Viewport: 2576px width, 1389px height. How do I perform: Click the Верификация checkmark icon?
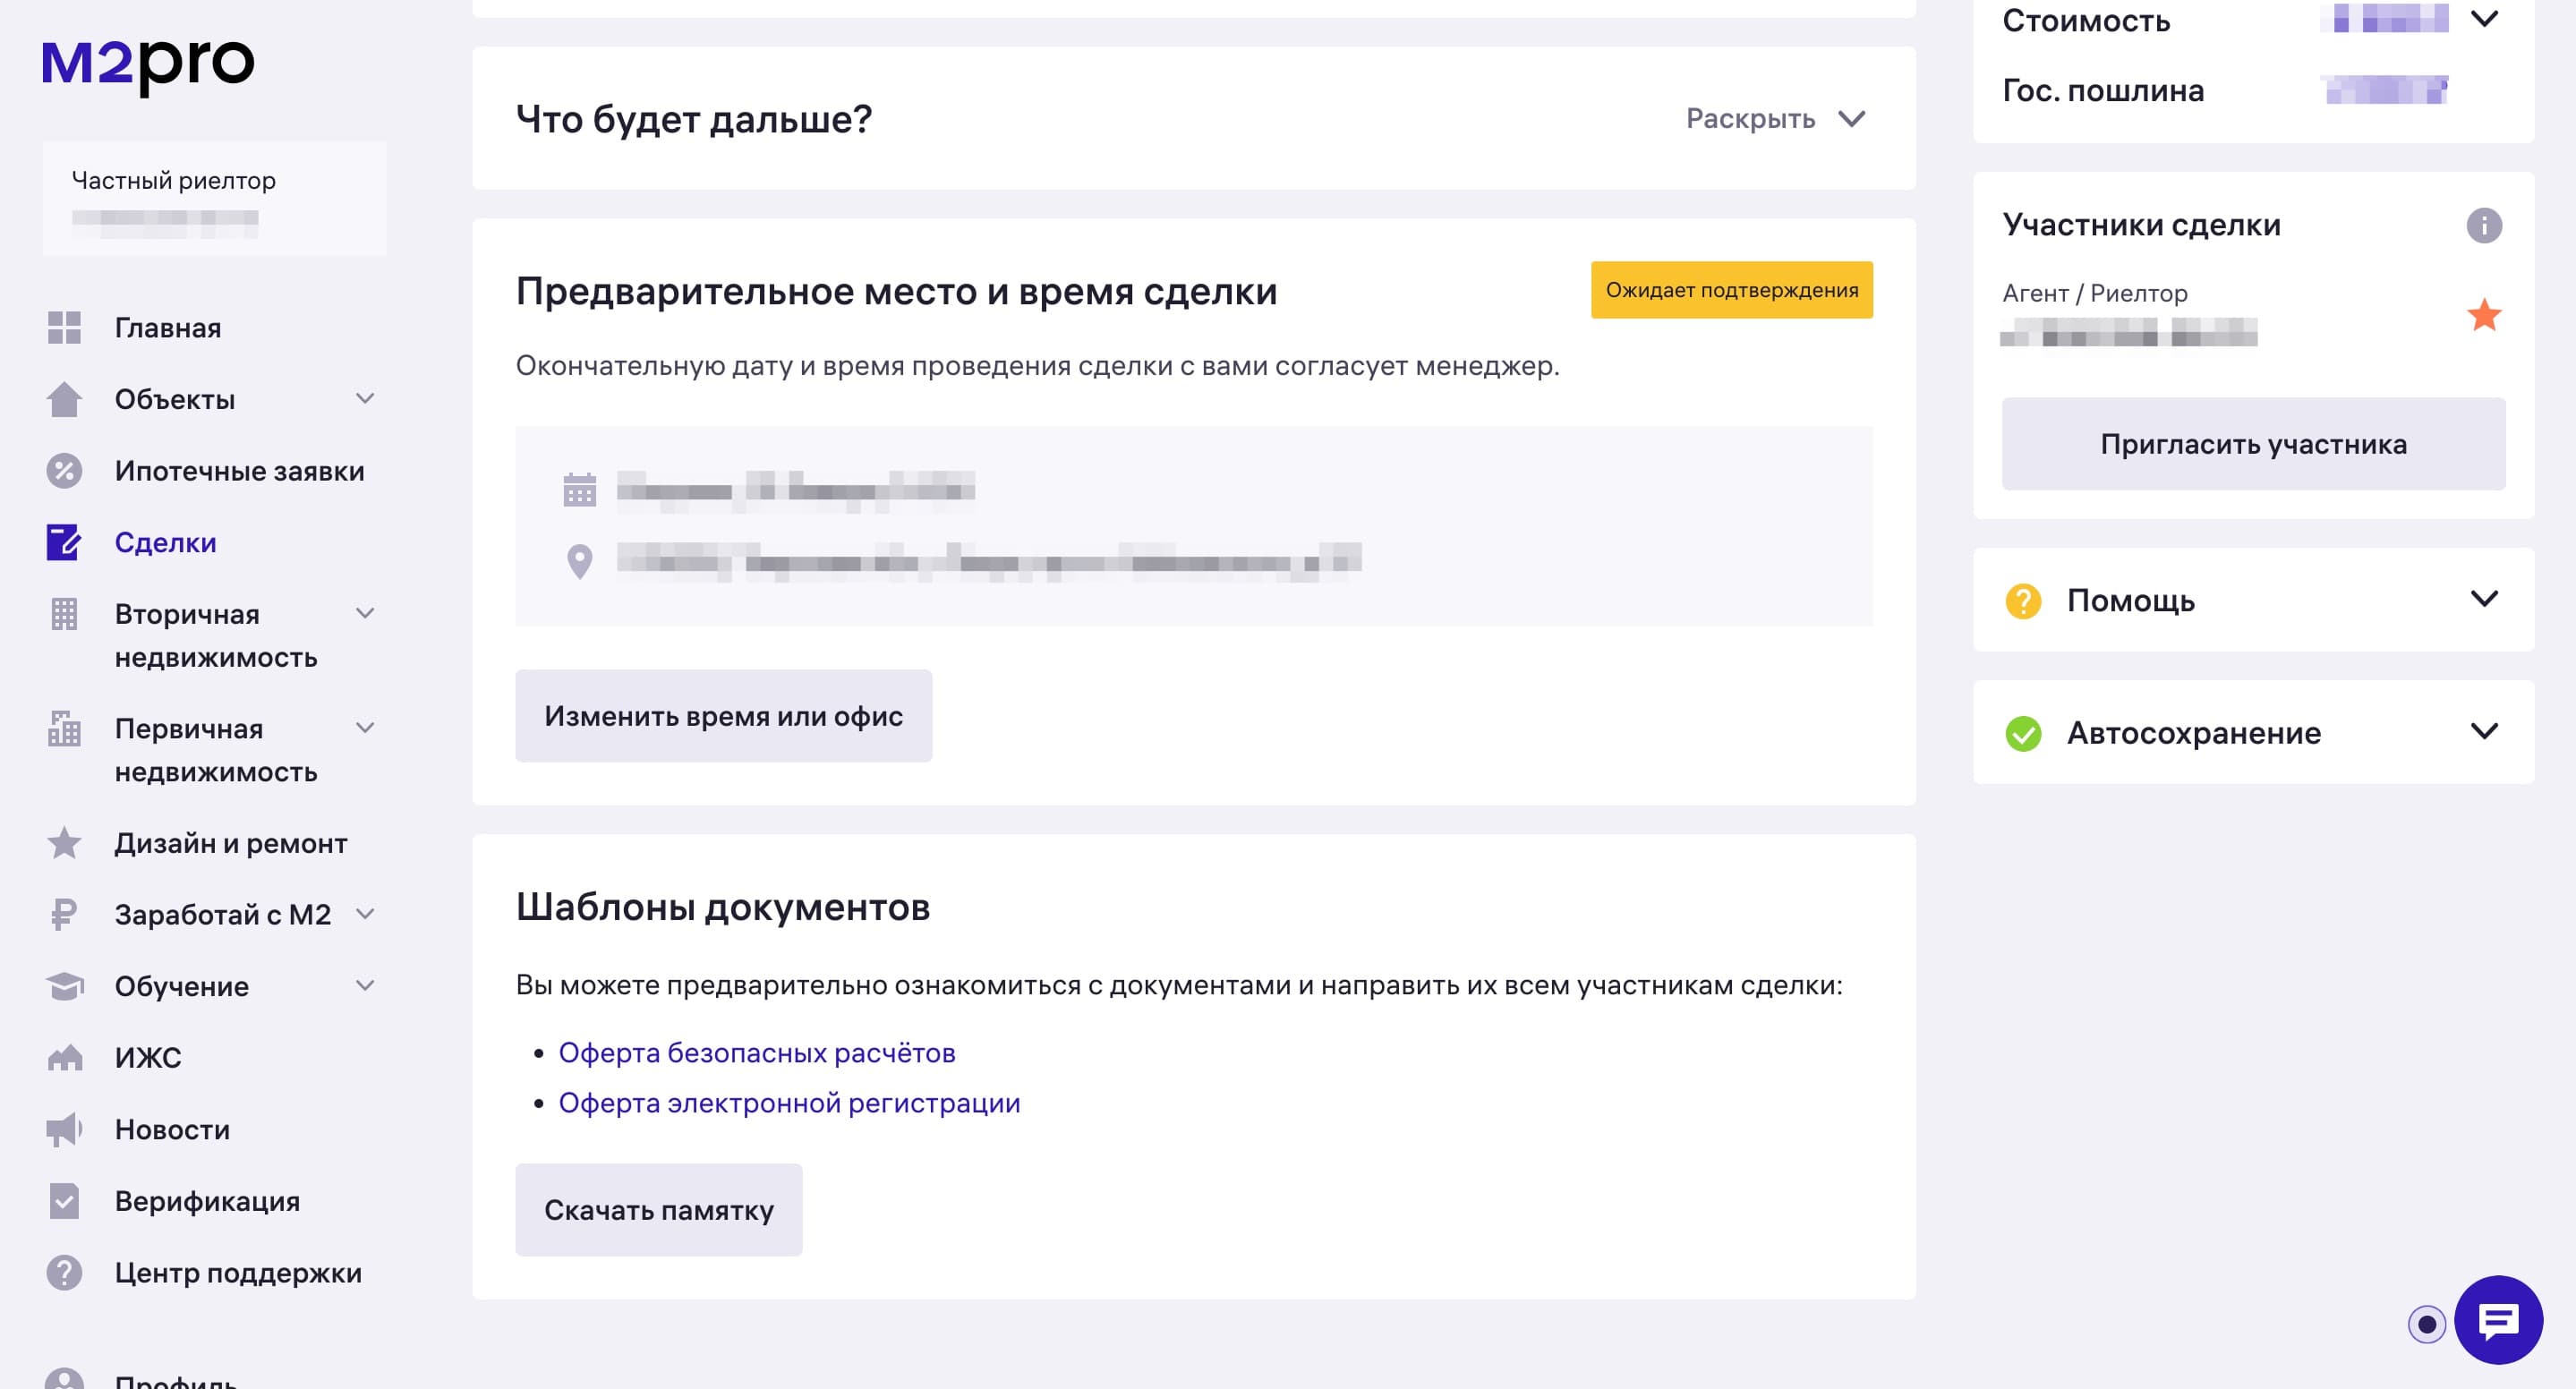point(64,1201)
